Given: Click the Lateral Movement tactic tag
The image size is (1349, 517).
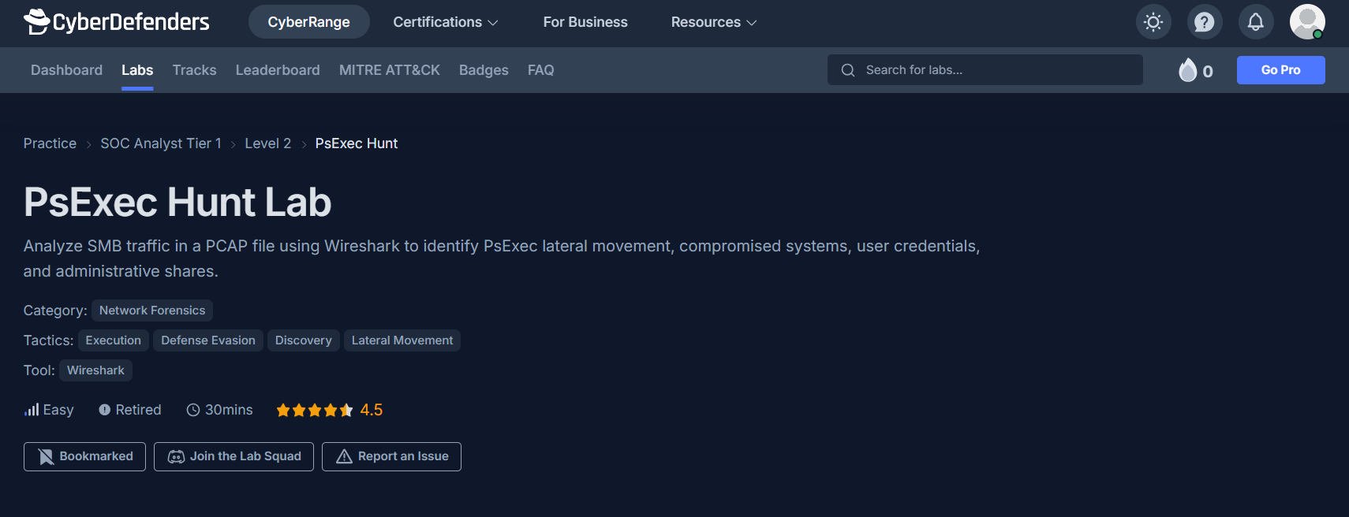Looking at the screenshot, I should click(402, 340).
